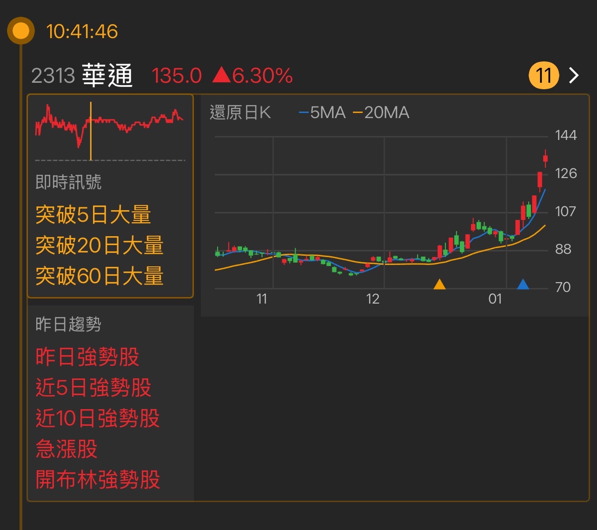Toggle the 20MA line legend
Image resolution: width=597 pixels, height=530 pixels.
[x=381, y=113]
